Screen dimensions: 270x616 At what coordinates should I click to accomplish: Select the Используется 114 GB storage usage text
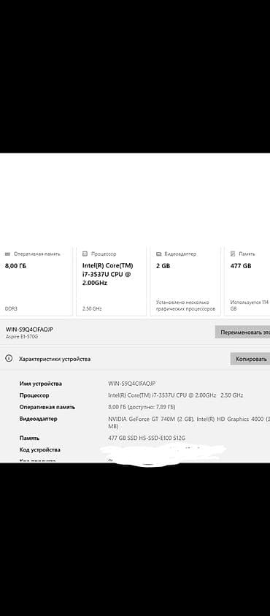tap(250, 305)
